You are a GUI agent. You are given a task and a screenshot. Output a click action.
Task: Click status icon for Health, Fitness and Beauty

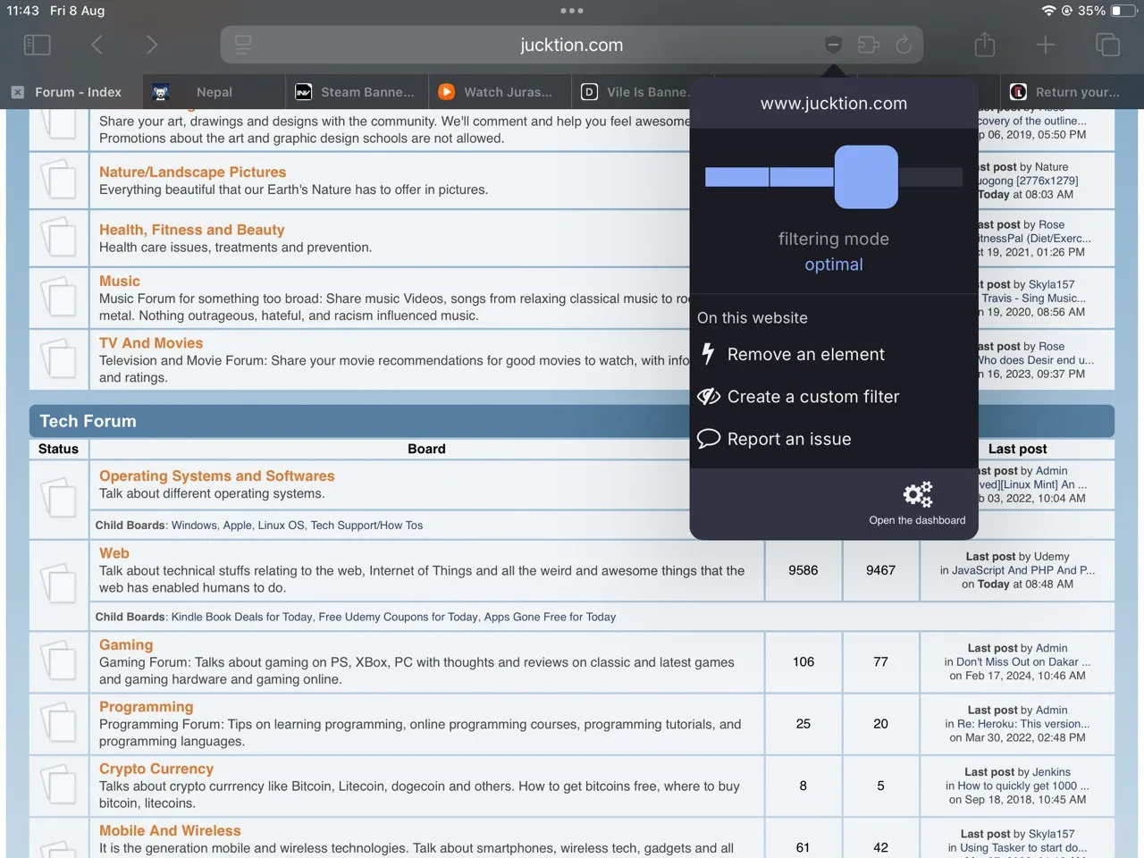(x=59, y=237)
